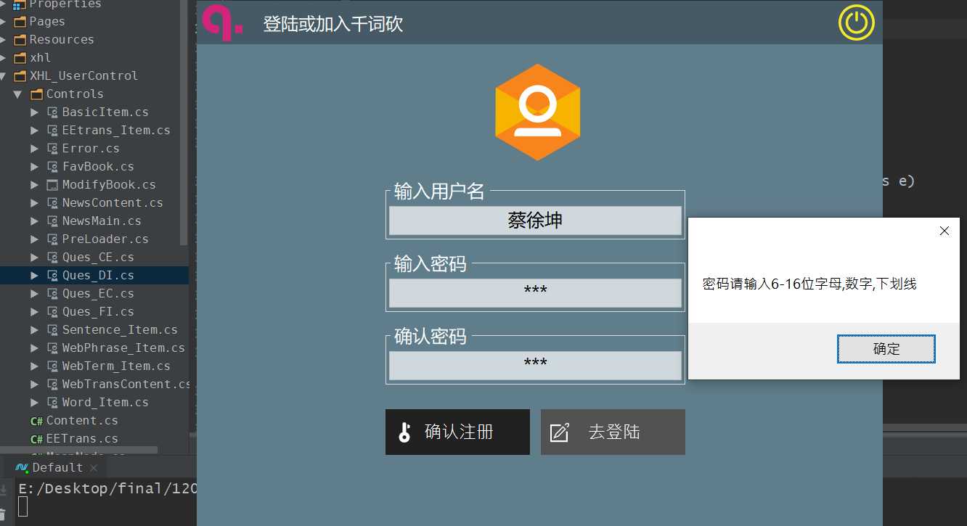967x526 pixels.
Task: Click the Ques_CE.cs file icon
Action: tap(52, 257)
